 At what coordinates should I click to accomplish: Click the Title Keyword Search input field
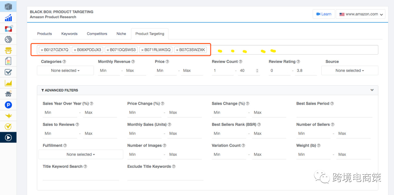pyautogui.click(x=81, y=176)
